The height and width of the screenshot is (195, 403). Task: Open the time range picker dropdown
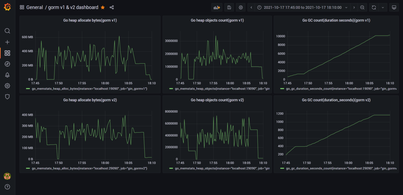click(303, 7)
